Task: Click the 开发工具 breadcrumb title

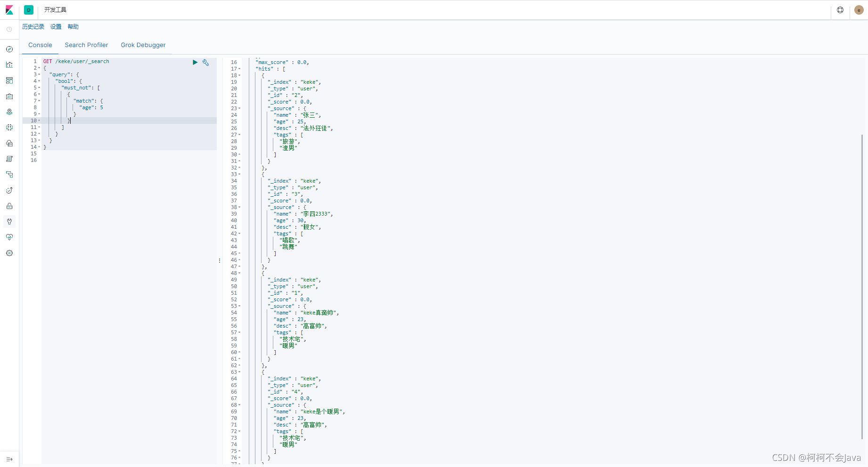Action: click(56, 10)
